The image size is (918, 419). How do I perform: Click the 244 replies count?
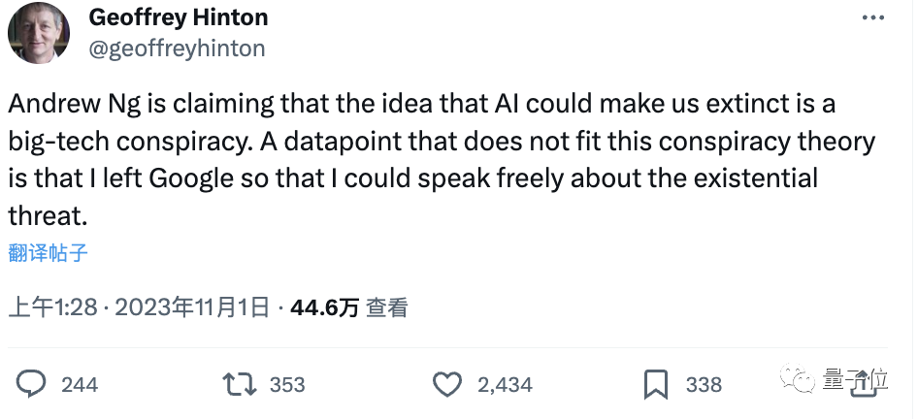[x=80, y=385]
